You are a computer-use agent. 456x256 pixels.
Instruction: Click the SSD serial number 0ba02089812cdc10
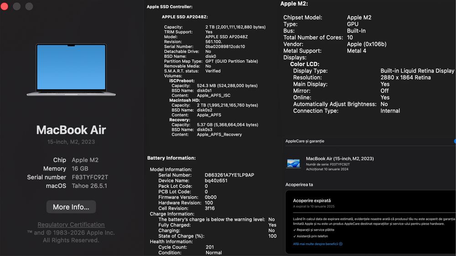(225, 46)
